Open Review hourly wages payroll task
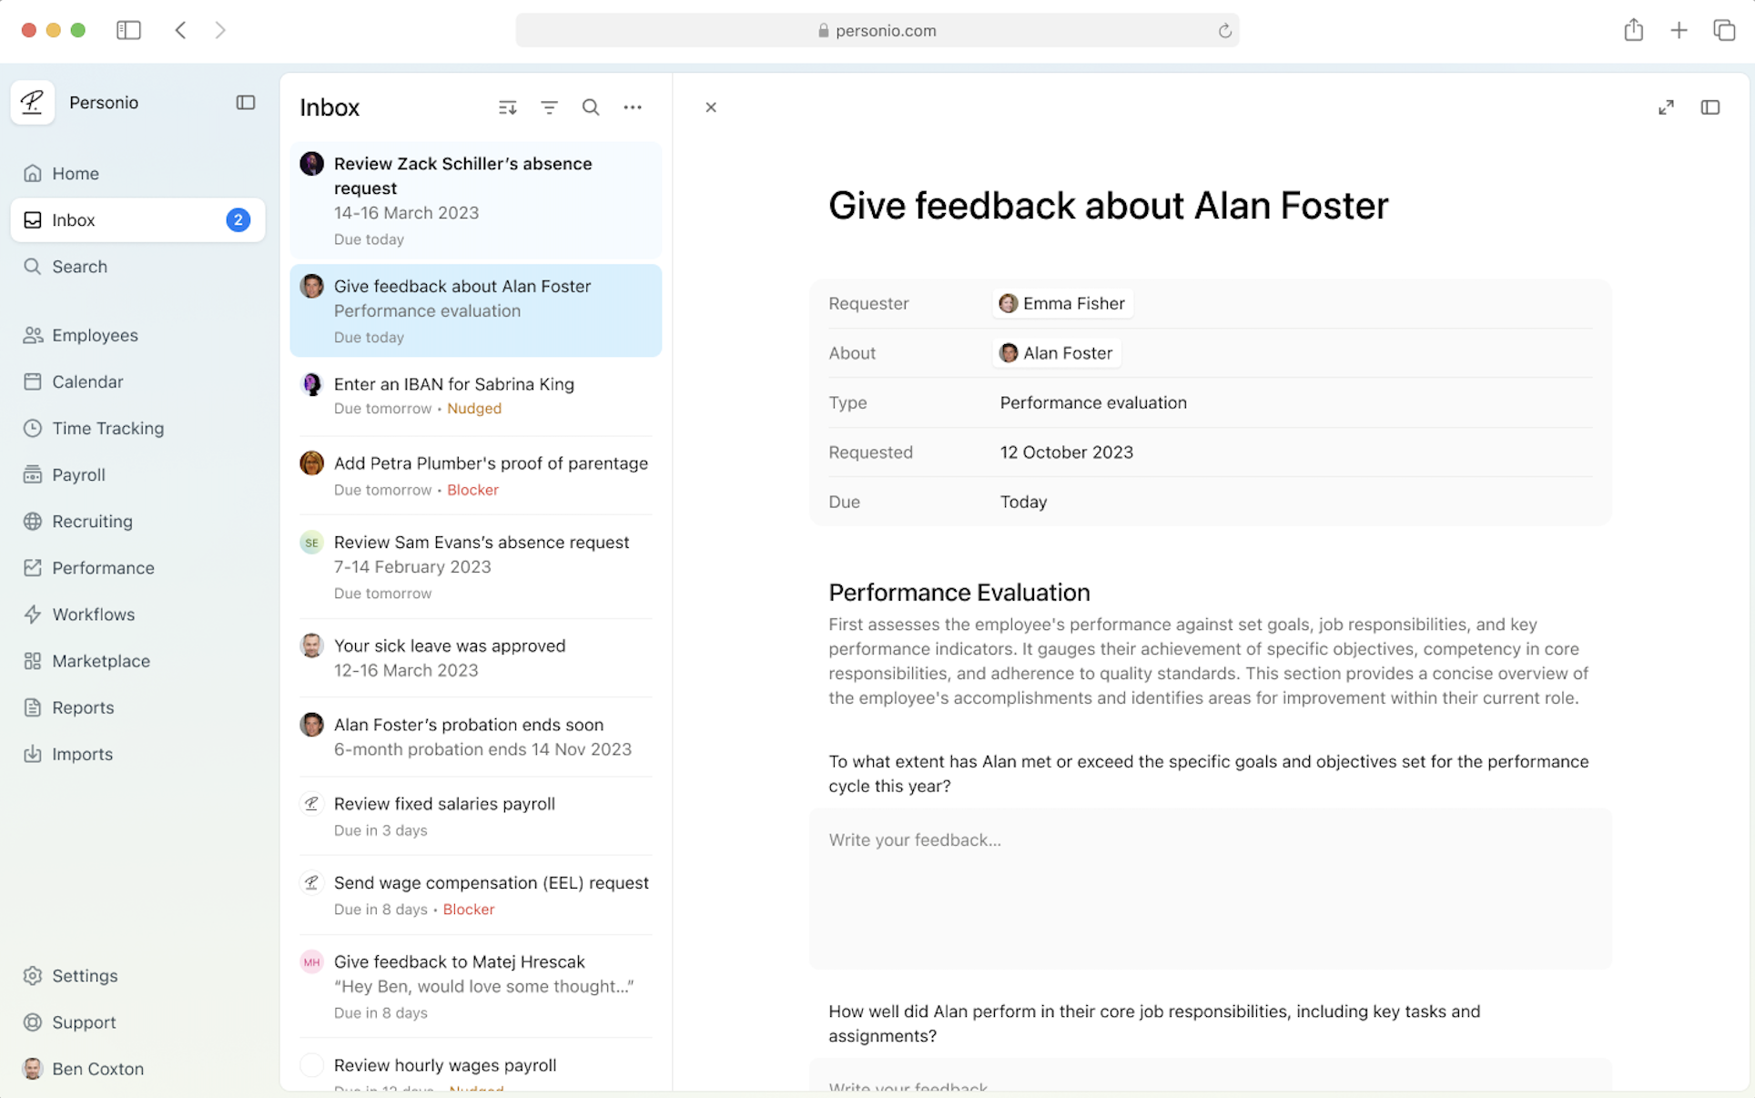 click(475, 1067)
